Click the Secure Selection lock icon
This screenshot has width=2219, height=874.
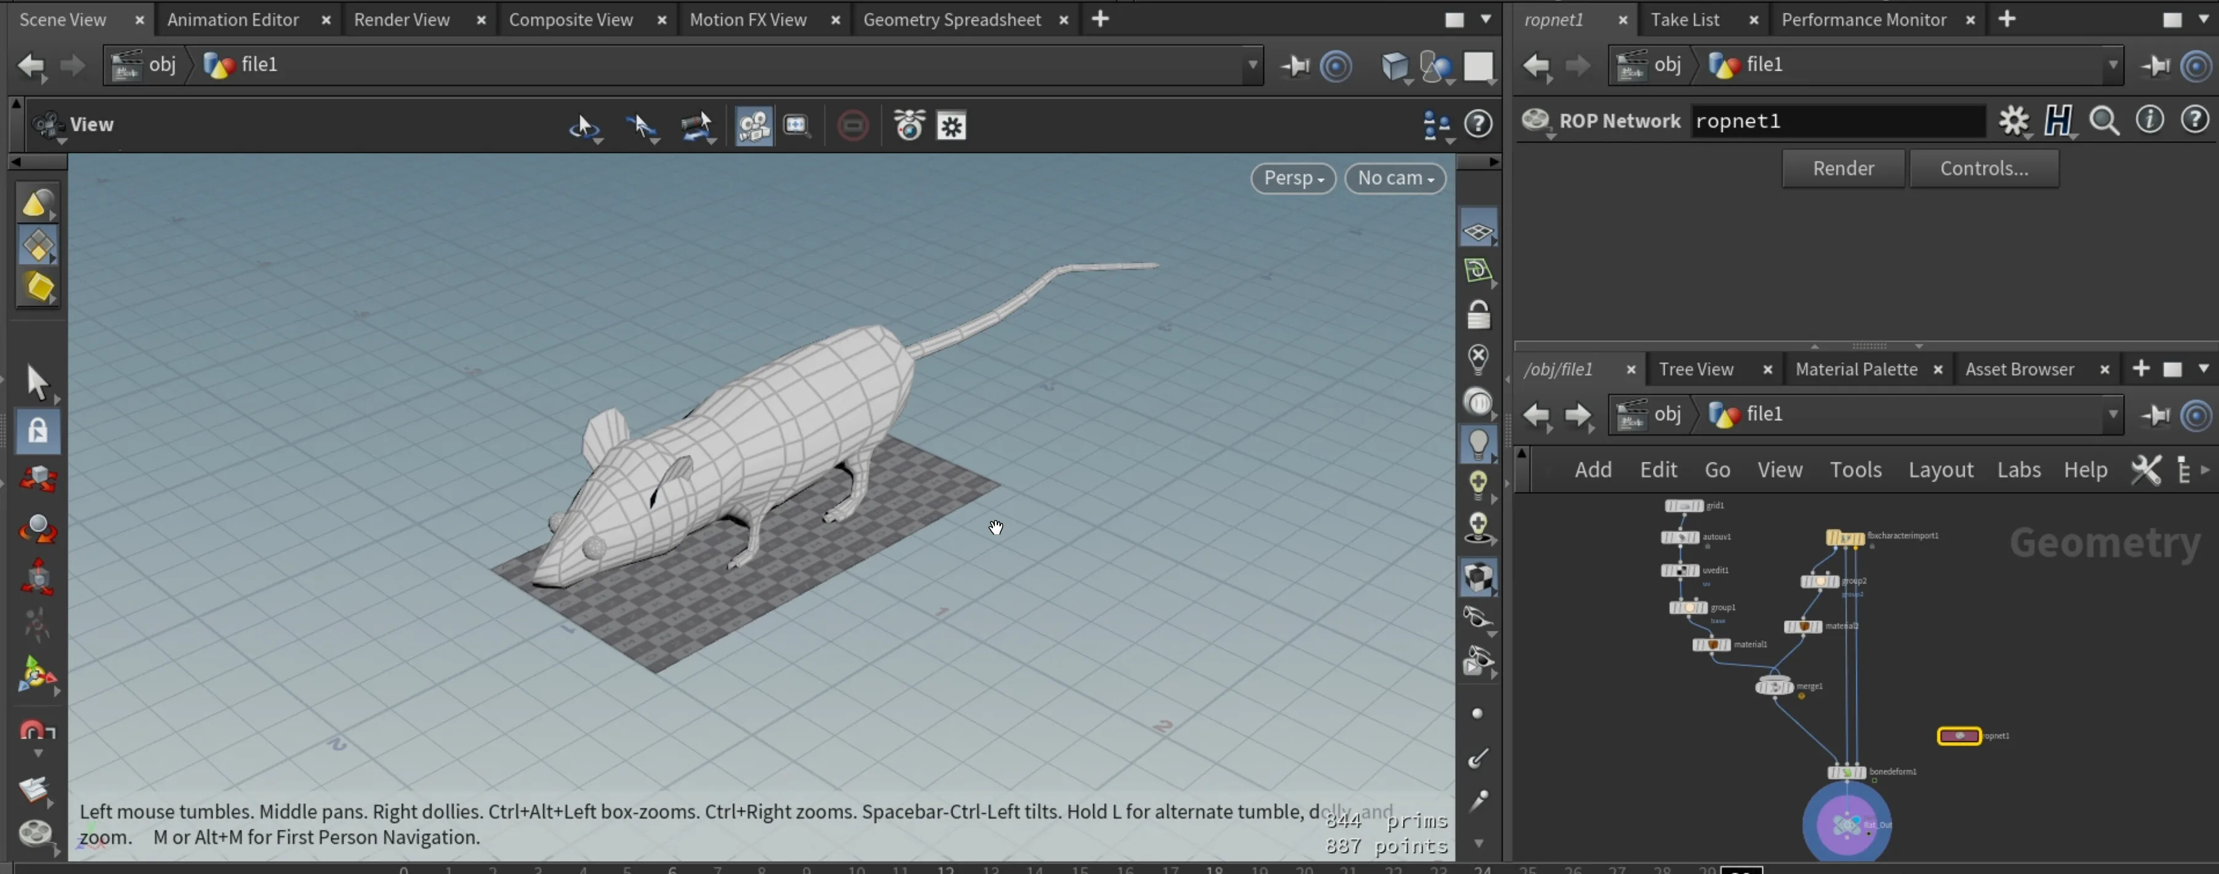tap(38, 431)
